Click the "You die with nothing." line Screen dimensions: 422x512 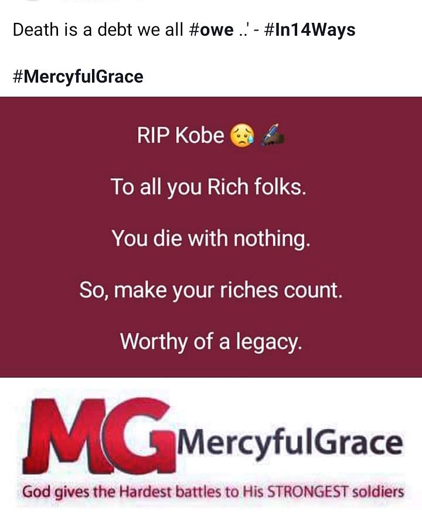click(210, 238)
